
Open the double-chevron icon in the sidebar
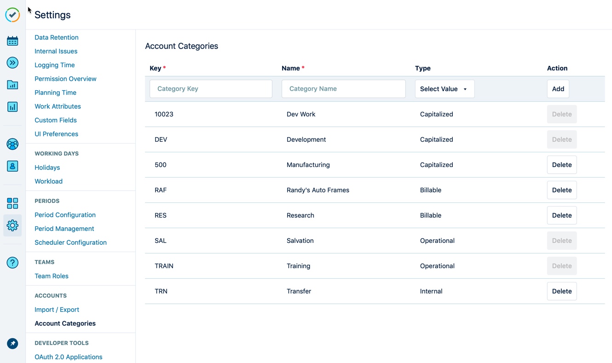12,63
